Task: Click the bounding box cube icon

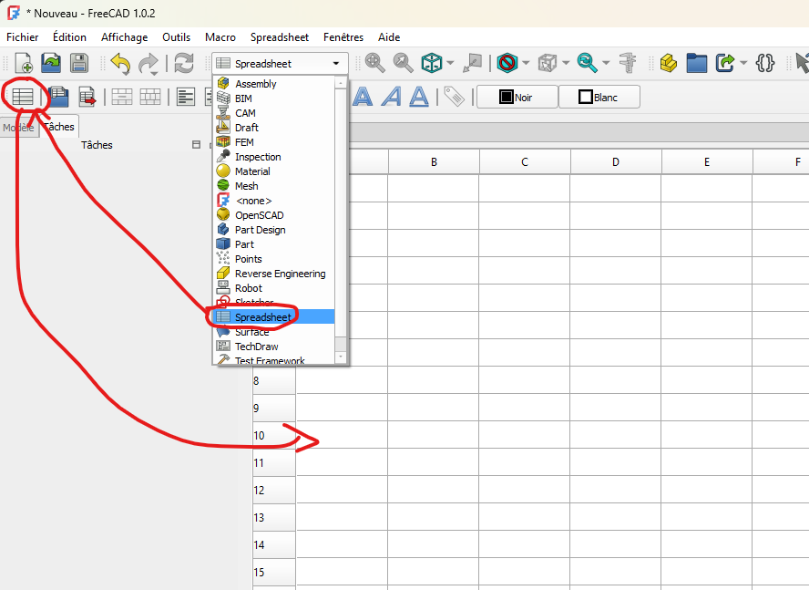Action: coord(547,63)
